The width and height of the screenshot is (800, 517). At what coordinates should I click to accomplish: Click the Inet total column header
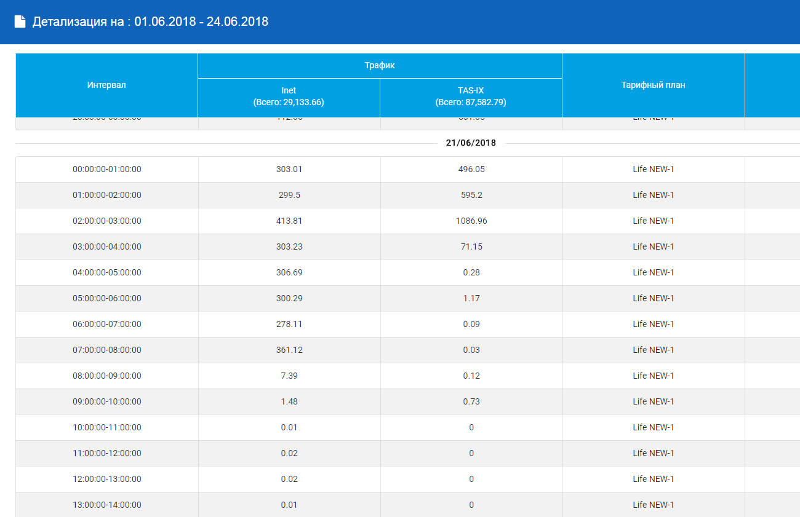[x=289, y=97]
